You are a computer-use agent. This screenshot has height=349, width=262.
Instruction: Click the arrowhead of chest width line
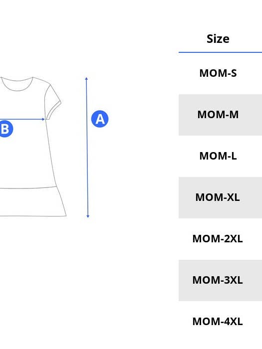click(x=43, y=119)
